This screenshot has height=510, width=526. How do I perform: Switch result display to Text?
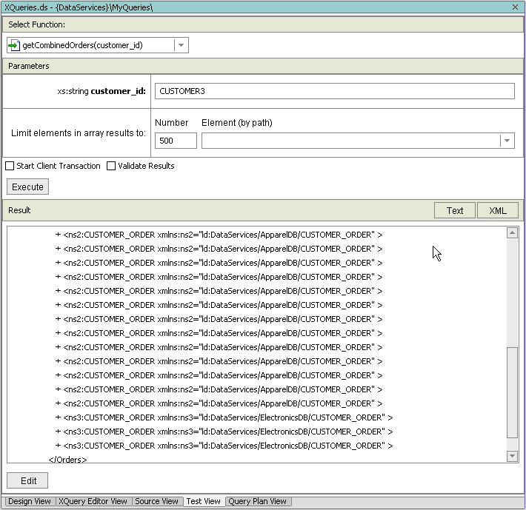455,210
